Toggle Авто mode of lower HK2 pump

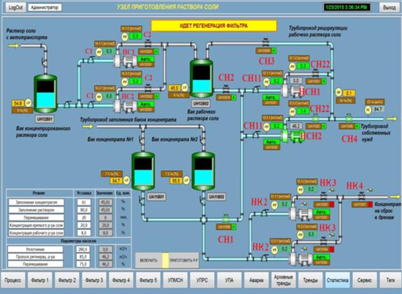[x=321, y=257]
